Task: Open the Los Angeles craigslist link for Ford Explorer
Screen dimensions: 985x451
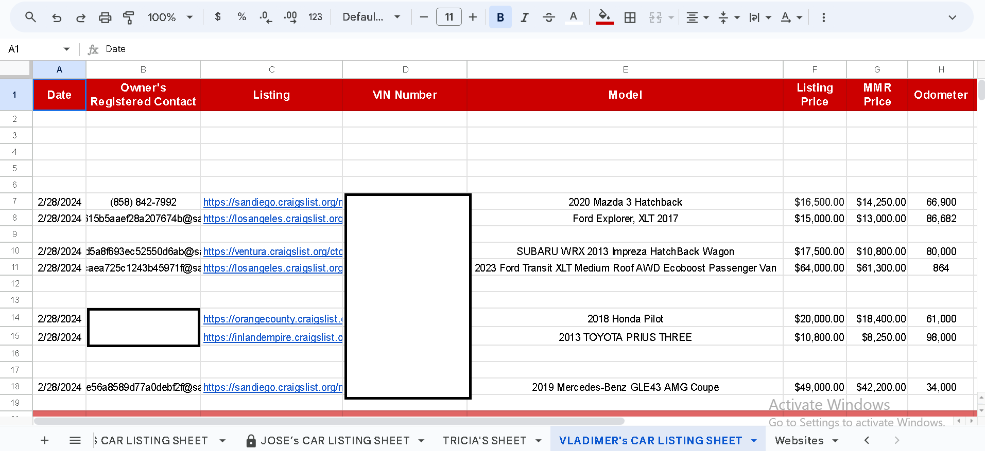Action: coord(273,219)
